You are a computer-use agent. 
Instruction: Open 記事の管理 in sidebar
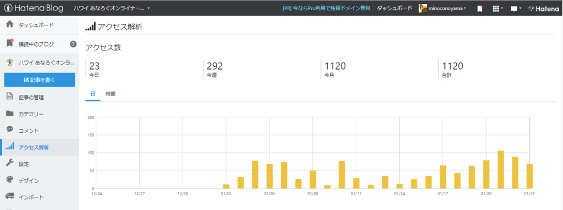(x=31, y=97)
